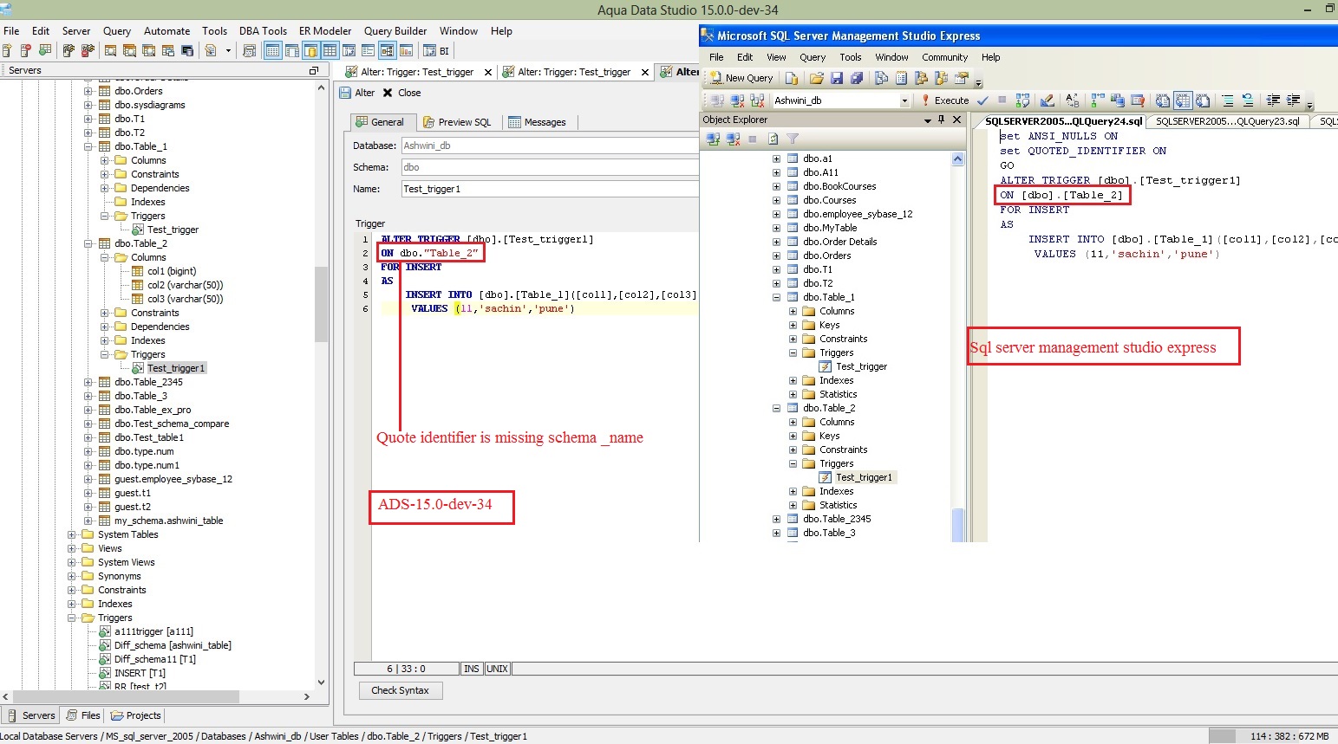Screen dimensions: 1338x744
Task: Open Automate menu in Aqua Data Studio
Action: (x=166, y=31)
